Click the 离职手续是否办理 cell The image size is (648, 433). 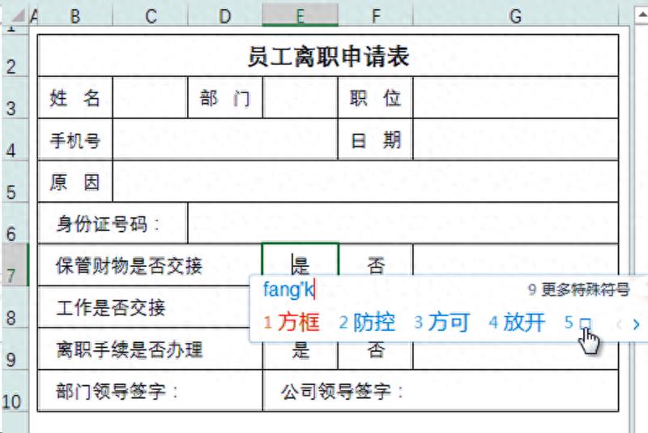150,349
